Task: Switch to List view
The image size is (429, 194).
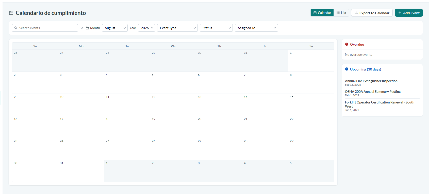Action: pos(341,13)
